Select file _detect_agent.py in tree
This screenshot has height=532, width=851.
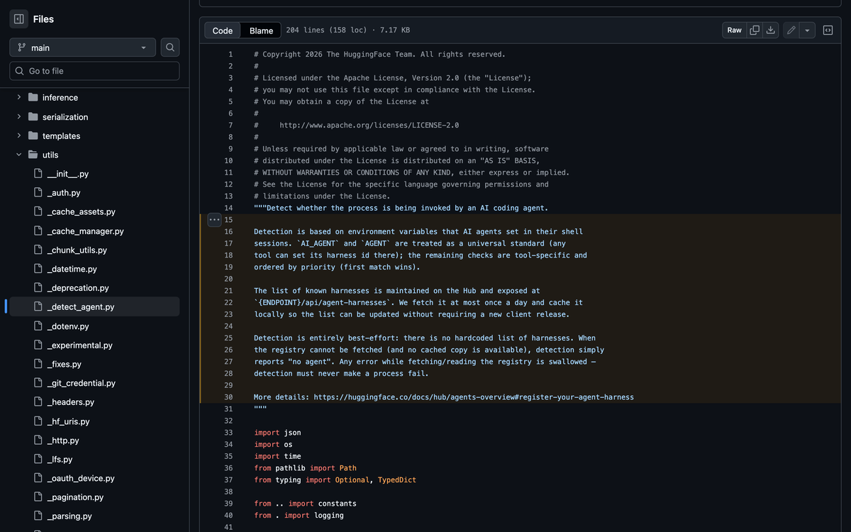[80, 307]
